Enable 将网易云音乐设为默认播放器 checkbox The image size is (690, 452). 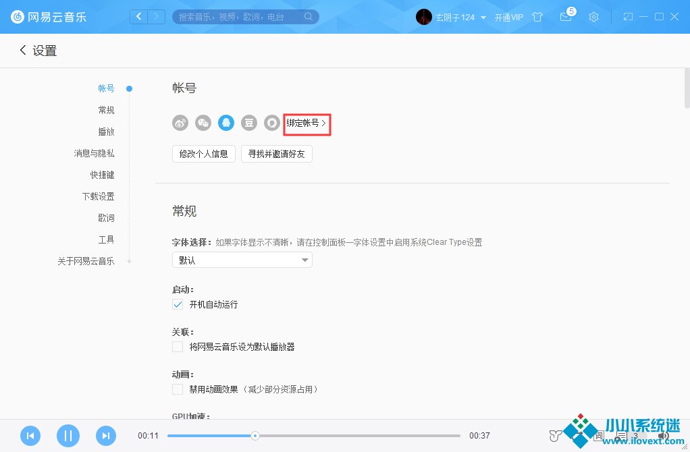tap(178, 347)
